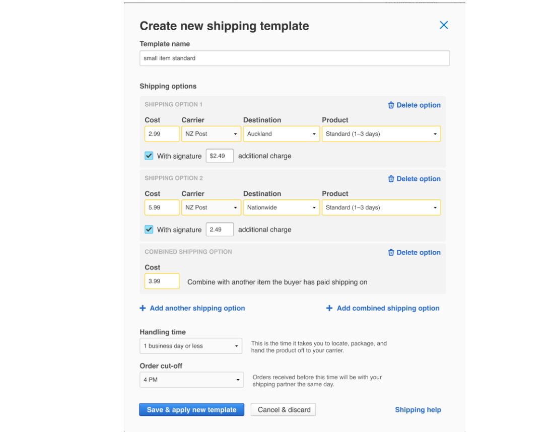Click the trash icon for Shipping Option 1
Image resolution: width=555 pixels, height=432 pixels.
[x=391, y=105]
